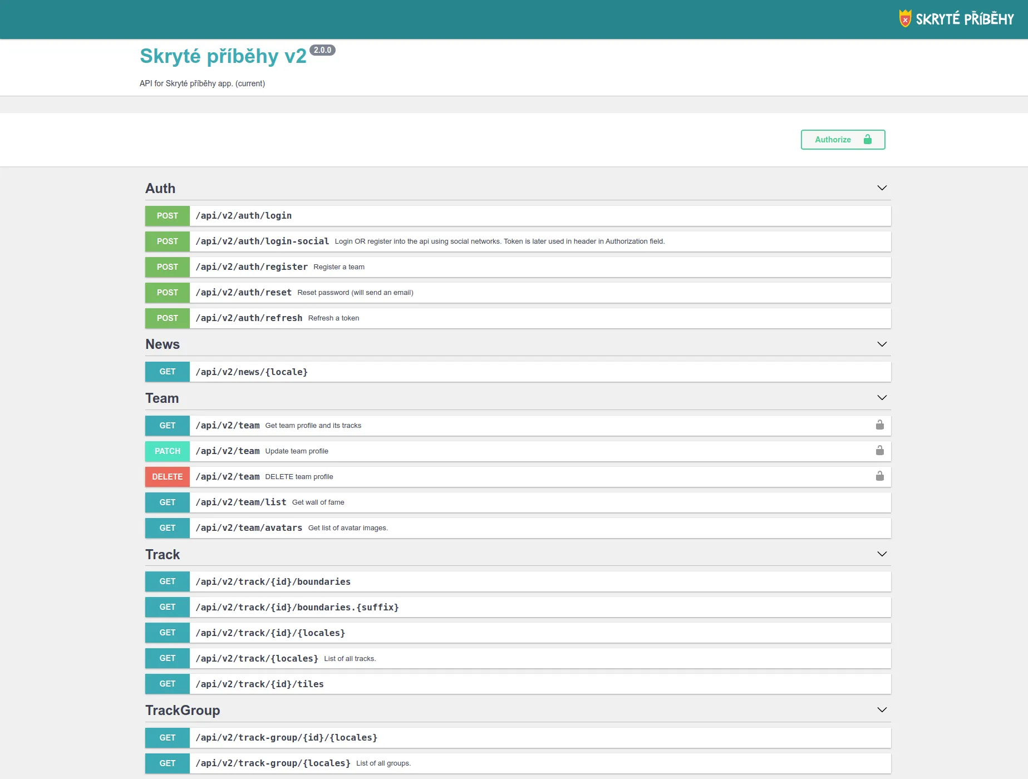Click the News tag heading
1028x779 pixels.
(x=163, y=344)
